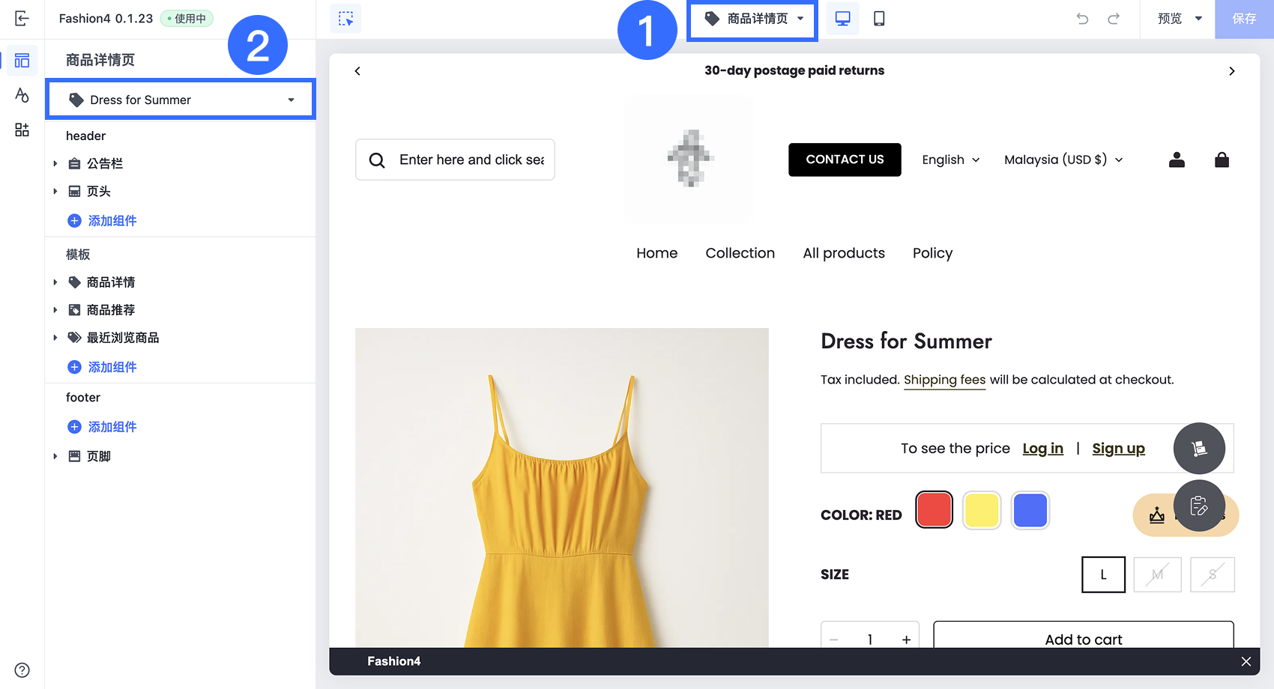Click the undo arrow icon
This screenshot has width=1274, height=689.
point(1082,19)
